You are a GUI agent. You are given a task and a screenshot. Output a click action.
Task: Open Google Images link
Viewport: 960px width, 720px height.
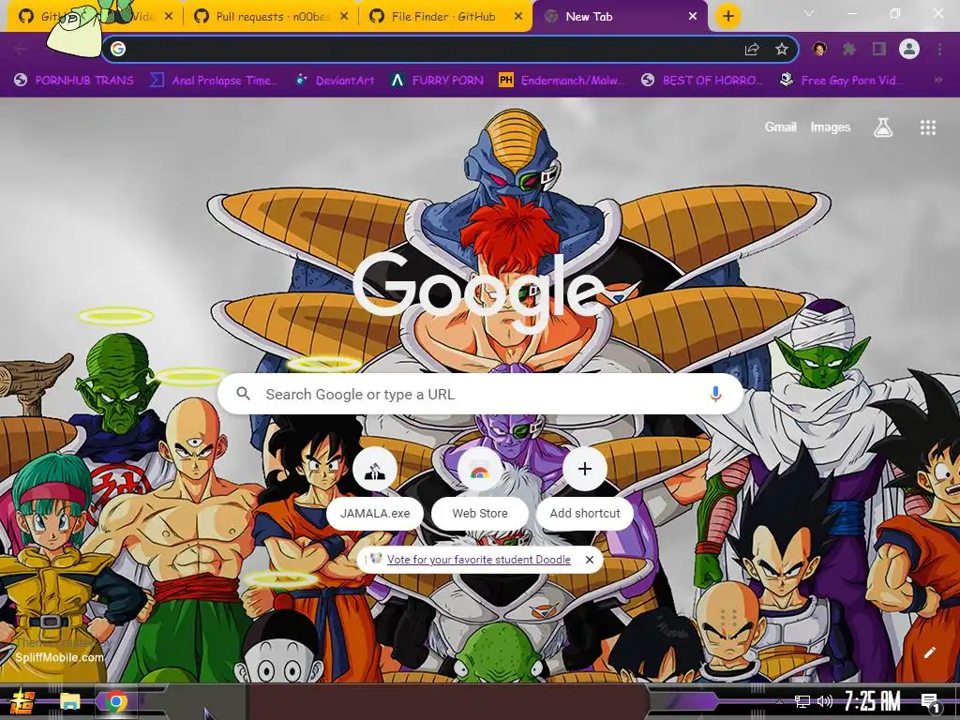coord(831,127)
